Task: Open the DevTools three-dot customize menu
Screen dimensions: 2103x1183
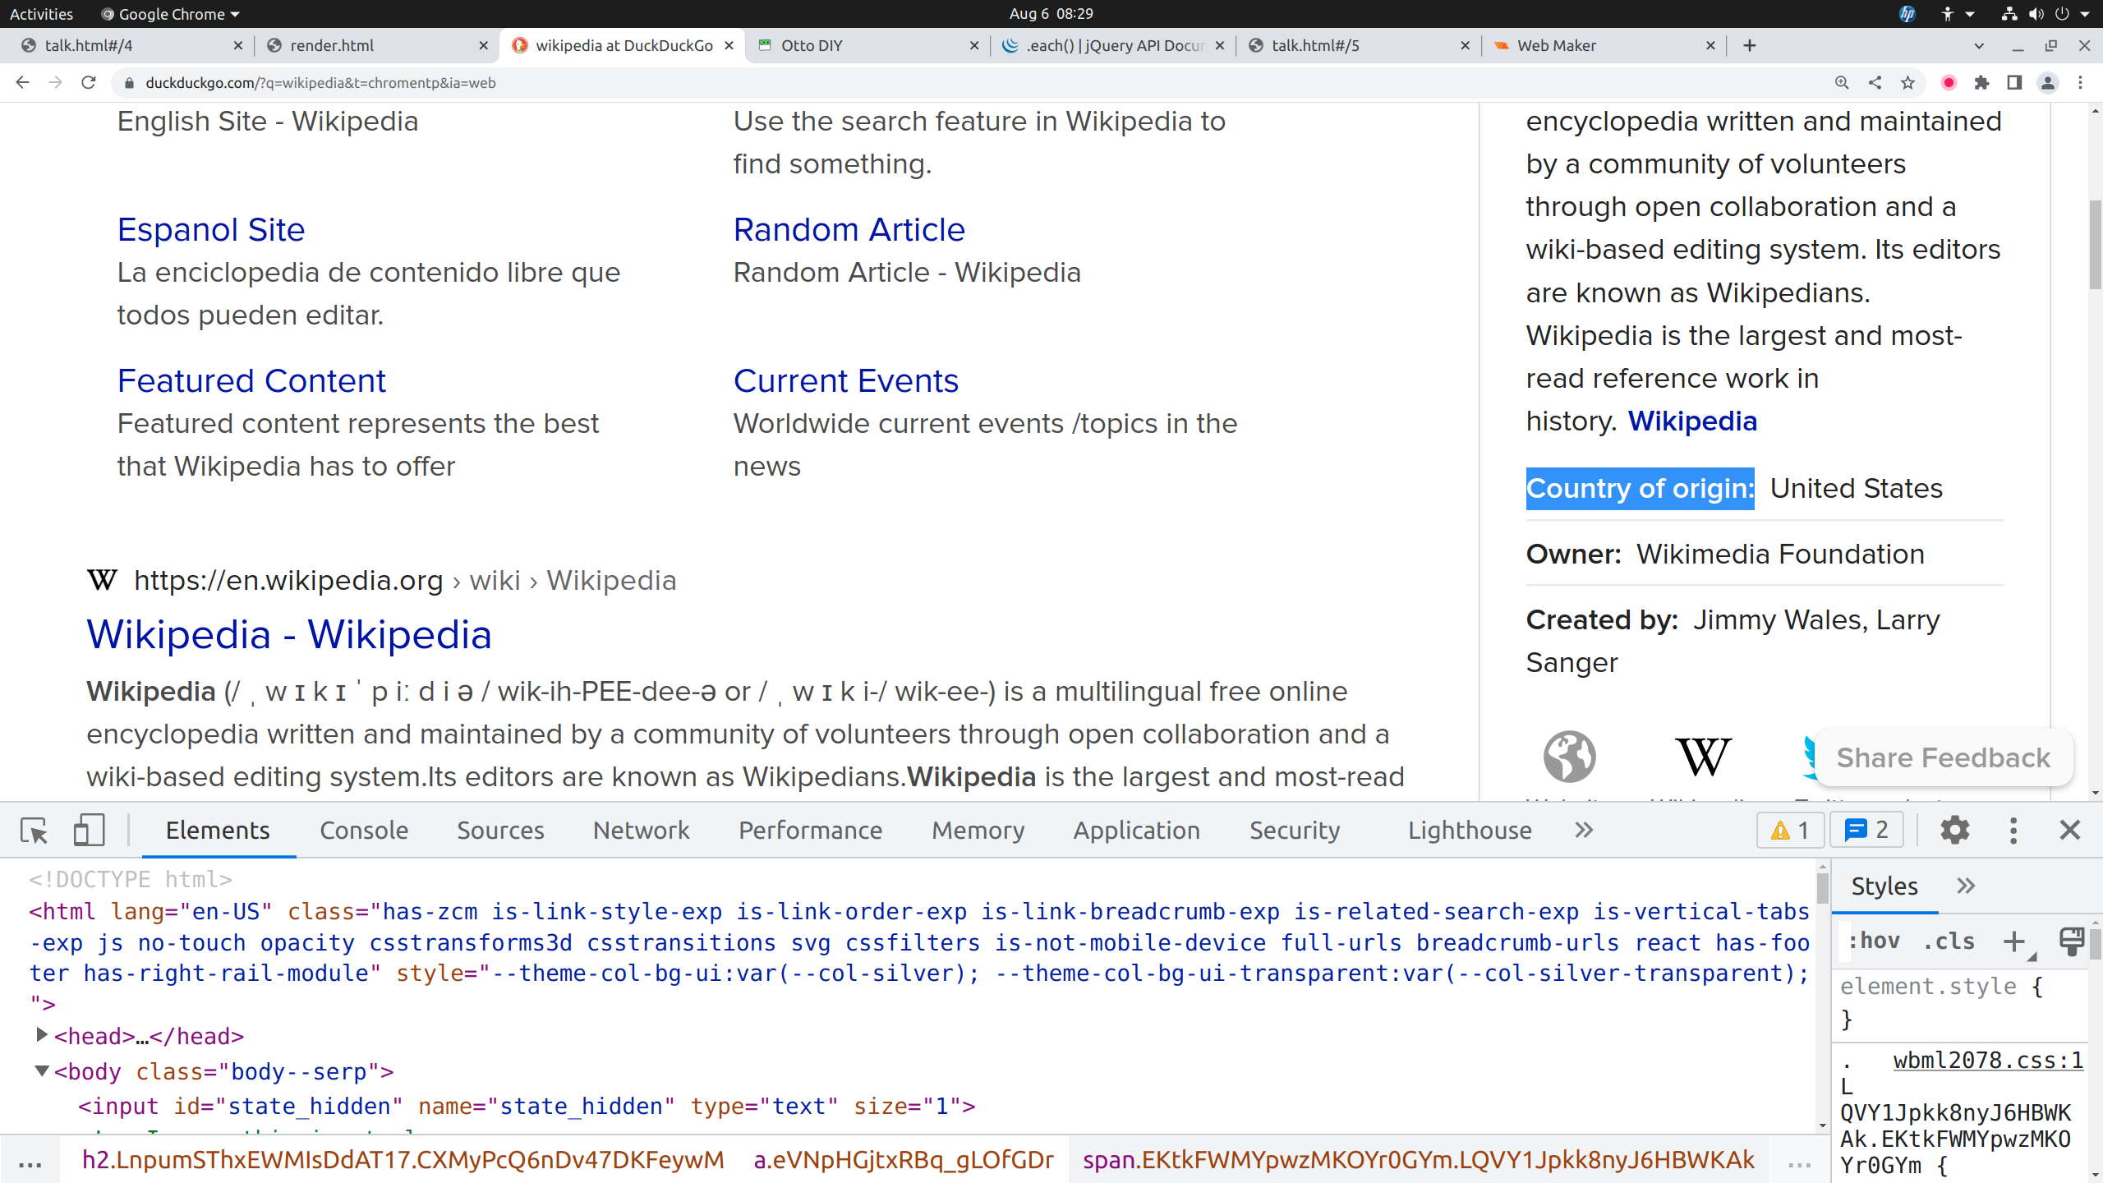Action: 2013,831
